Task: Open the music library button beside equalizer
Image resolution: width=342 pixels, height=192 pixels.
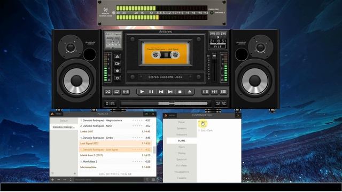Action: tap(205, 92)
